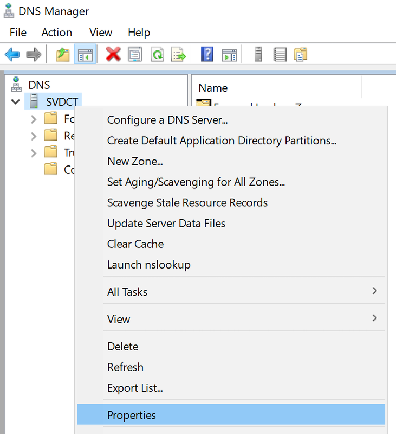
Task: Choose Refresh from context menu
Action: 231,367
